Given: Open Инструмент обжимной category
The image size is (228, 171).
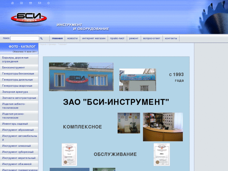Looking at the screenshot, I should coord(19,164).
